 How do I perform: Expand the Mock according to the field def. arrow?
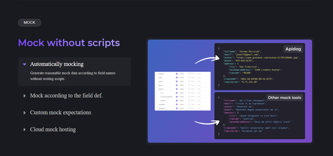[x=25, y=96]
